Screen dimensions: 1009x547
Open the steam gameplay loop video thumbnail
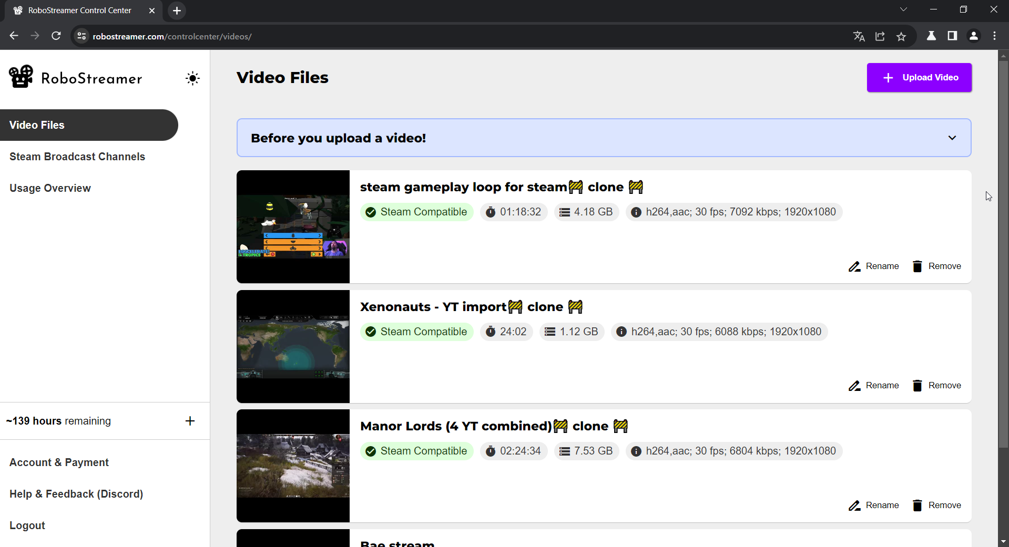[293, 226]
